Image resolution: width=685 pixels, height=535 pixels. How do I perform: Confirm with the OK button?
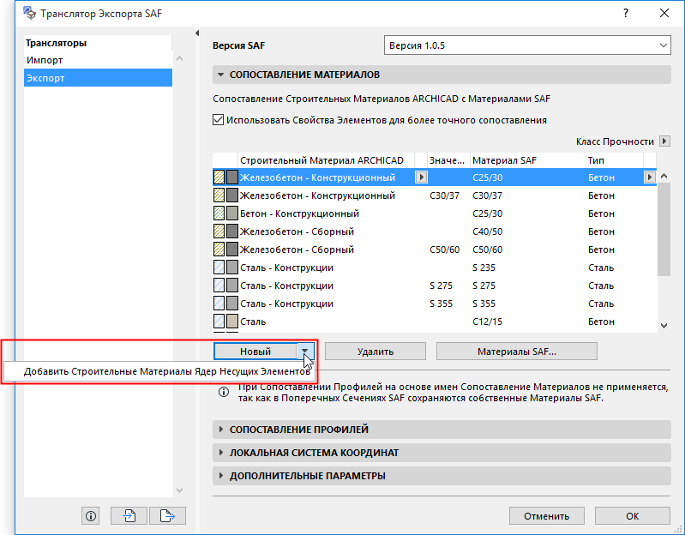pyautogui.click(x=632, y=516)
